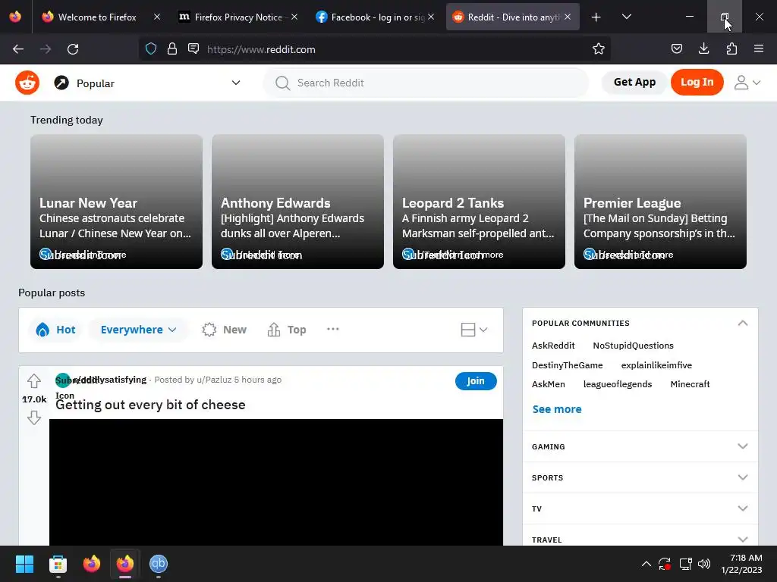Screen dimensions: 777x582
Task: Reload the Reddit page
Action: 73,49
